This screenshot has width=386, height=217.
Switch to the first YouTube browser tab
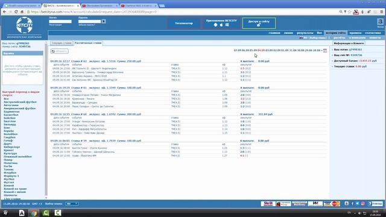[100, 5]
